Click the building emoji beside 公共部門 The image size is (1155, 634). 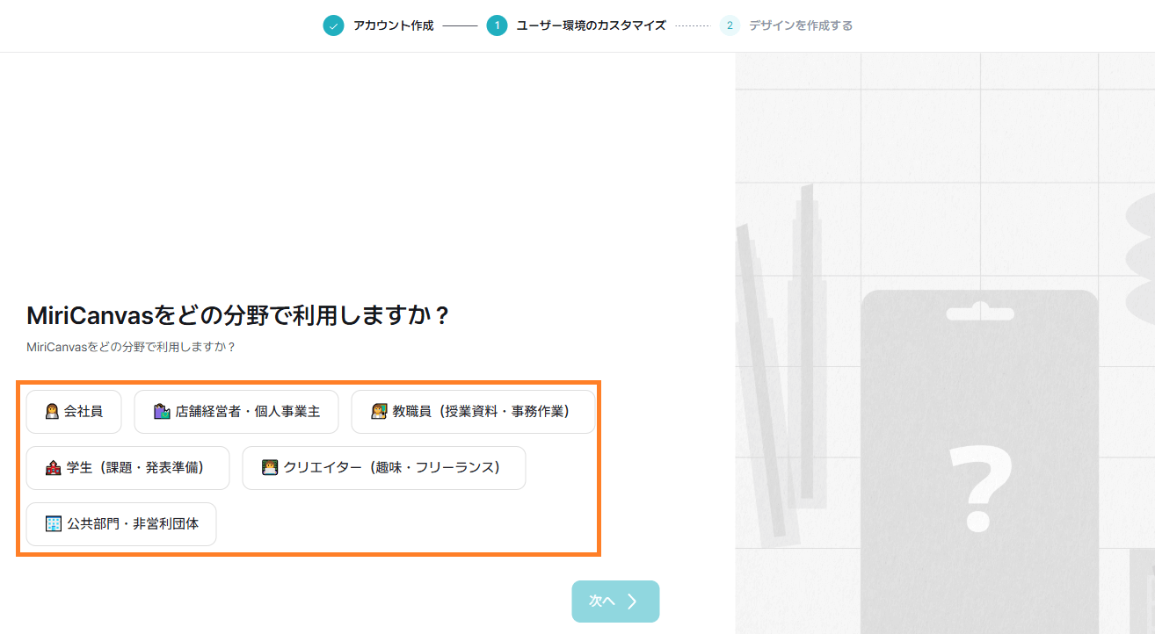(x=54, y=524)
